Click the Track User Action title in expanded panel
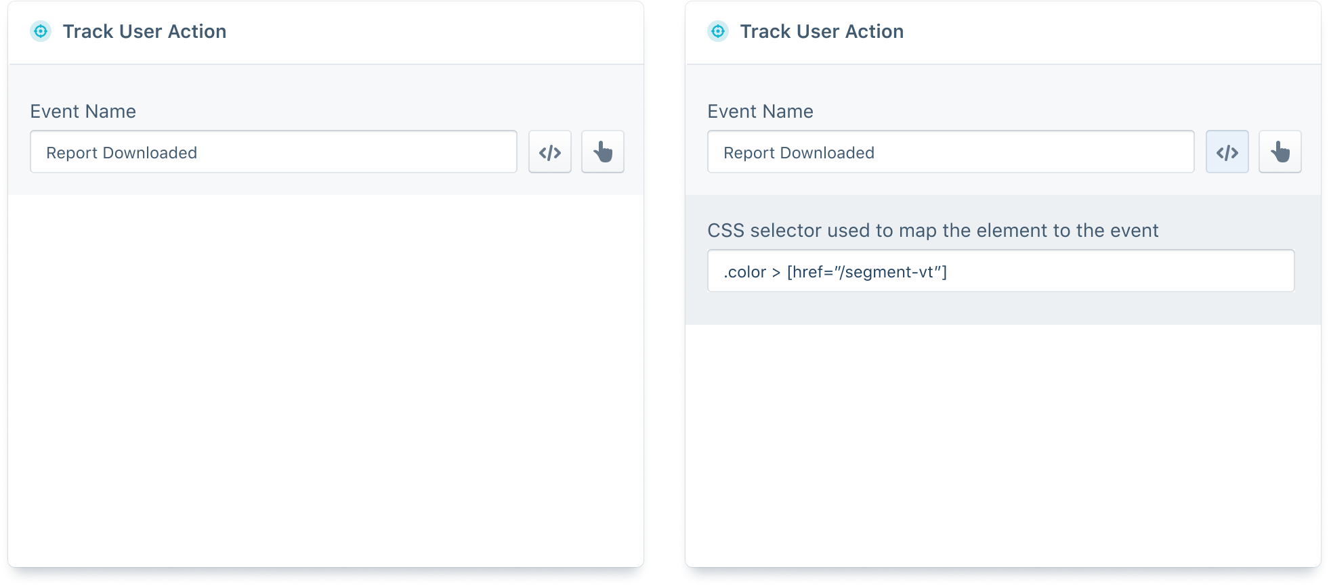Viewport: 1329px width, 586px height. click(x=822, y=32)
